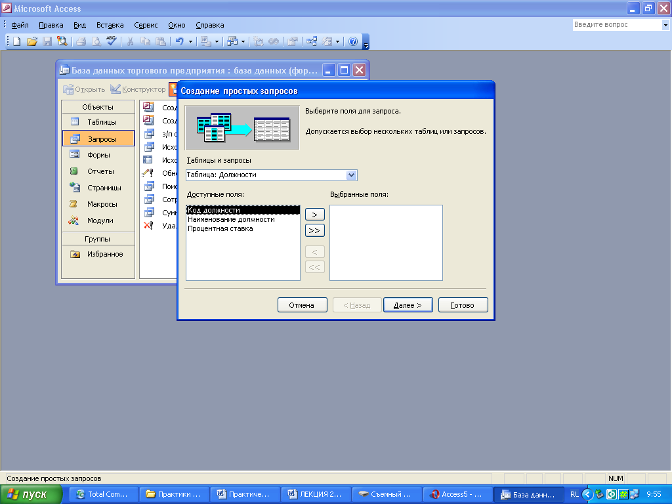
Task: Select 'Процентная ставка' field
Action: coord(243,229)
